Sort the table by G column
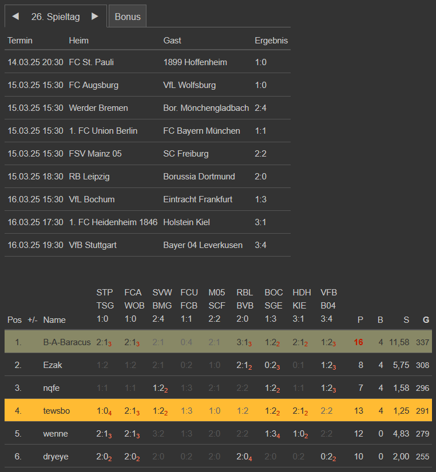Image resolution: width=436 pixels, height=472 pixels. pos(425,320)
